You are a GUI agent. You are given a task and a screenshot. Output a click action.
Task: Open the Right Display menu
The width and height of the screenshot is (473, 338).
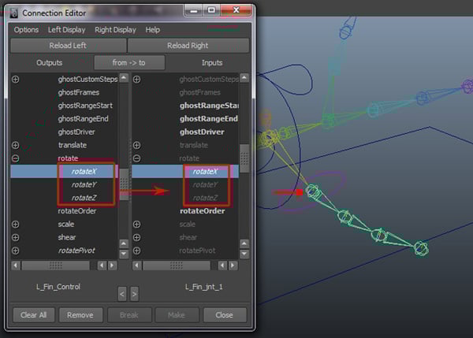tap(115, 30)
